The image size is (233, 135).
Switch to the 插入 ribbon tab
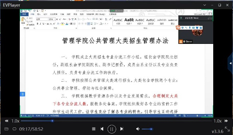tap(39, 14)
